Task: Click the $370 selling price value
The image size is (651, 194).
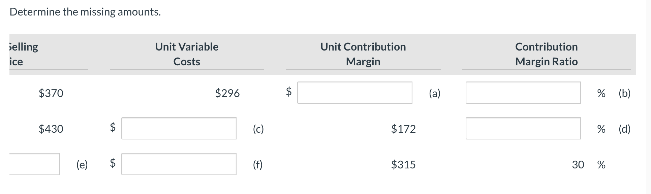Action: pyautogui.click(x=51, y=93)
